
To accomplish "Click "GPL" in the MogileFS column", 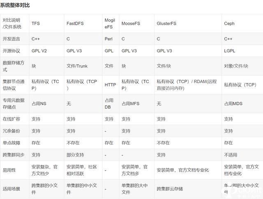I will pyautogui.click(x=109, y=51).
